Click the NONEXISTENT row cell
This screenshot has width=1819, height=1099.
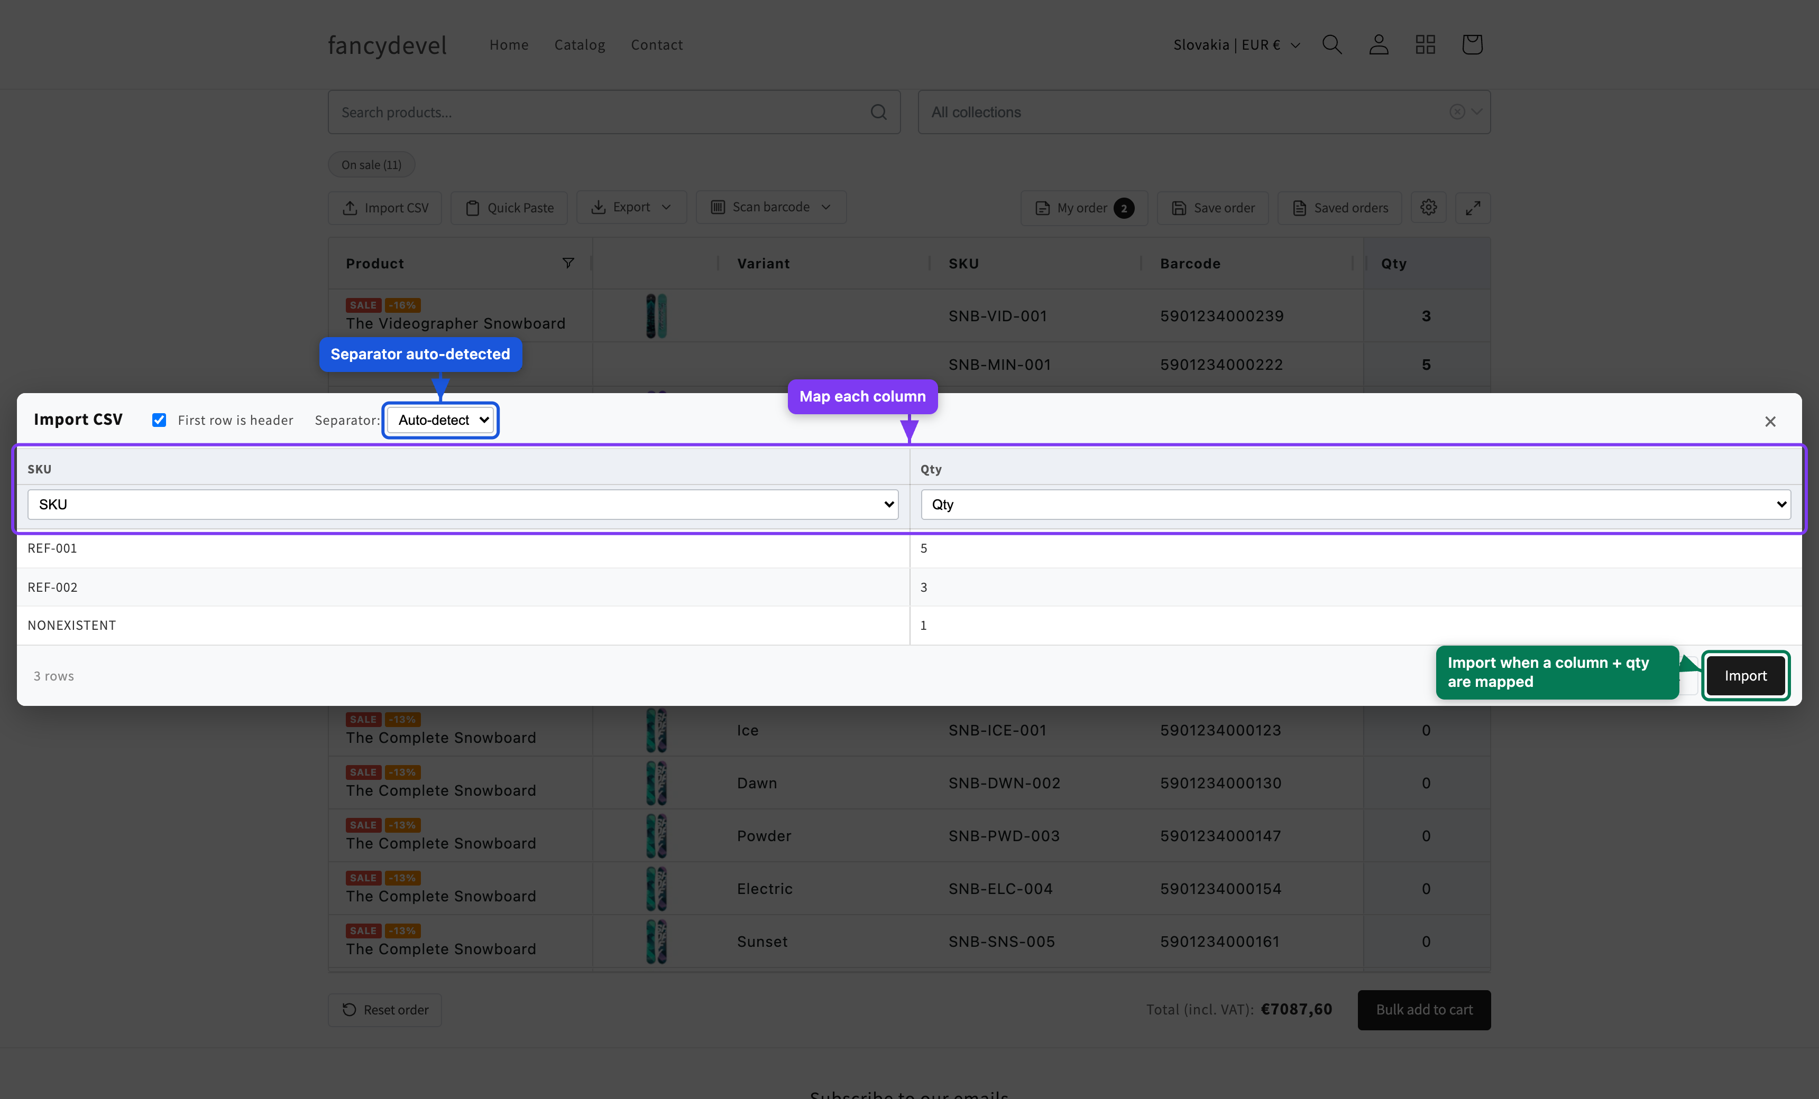[463, 626]
